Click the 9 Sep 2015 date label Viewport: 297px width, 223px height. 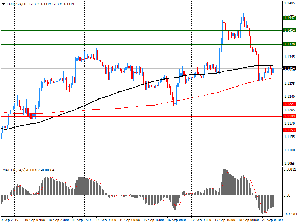click(10, 220)
